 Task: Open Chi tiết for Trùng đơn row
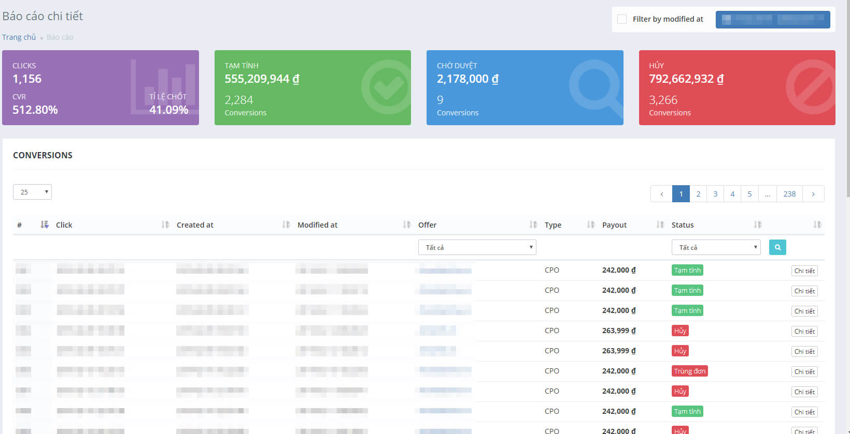point(804,371)
